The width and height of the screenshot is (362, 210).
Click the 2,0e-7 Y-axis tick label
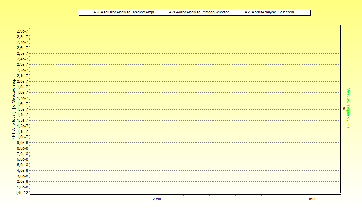click(23, 81)
